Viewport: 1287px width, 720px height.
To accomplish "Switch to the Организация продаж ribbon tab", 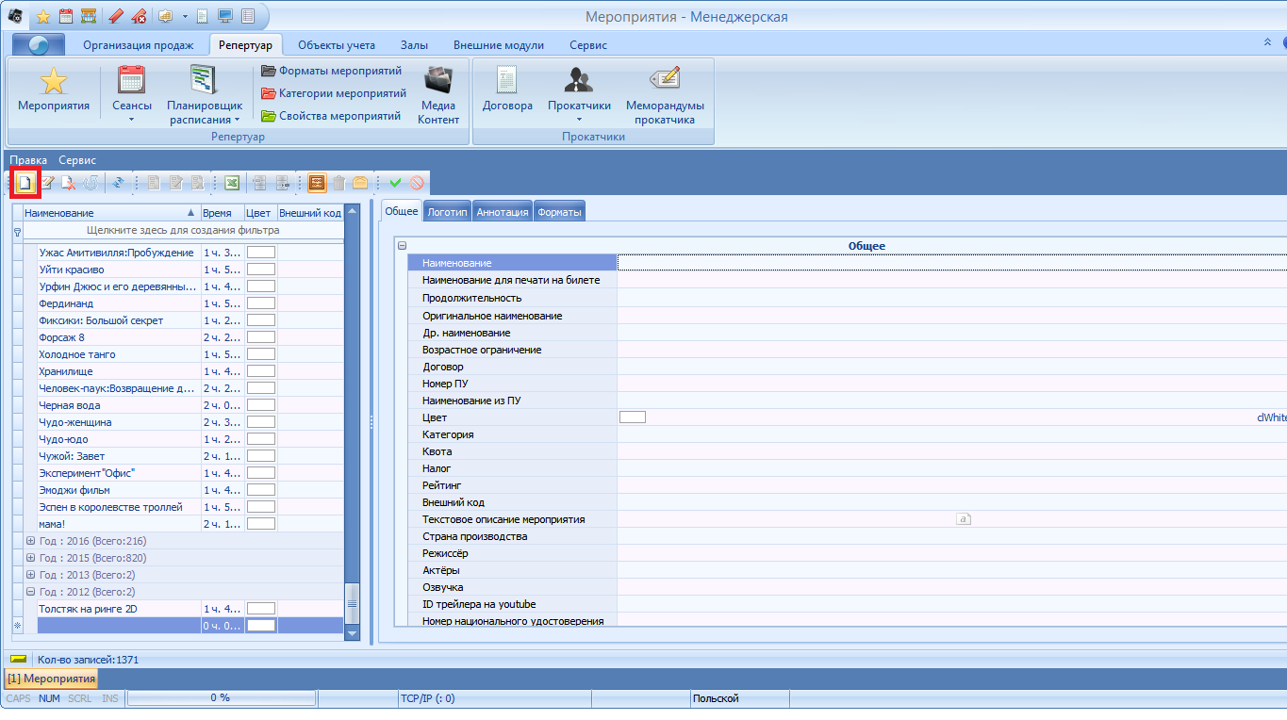I will point(138,45).
